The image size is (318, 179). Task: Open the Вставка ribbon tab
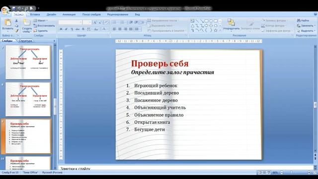click(35, 14)
